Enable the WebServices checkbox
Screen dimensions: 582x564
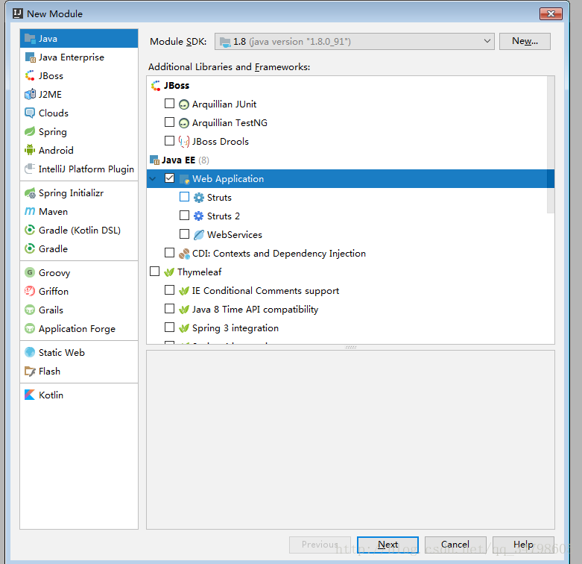click(x=184, y=234)
